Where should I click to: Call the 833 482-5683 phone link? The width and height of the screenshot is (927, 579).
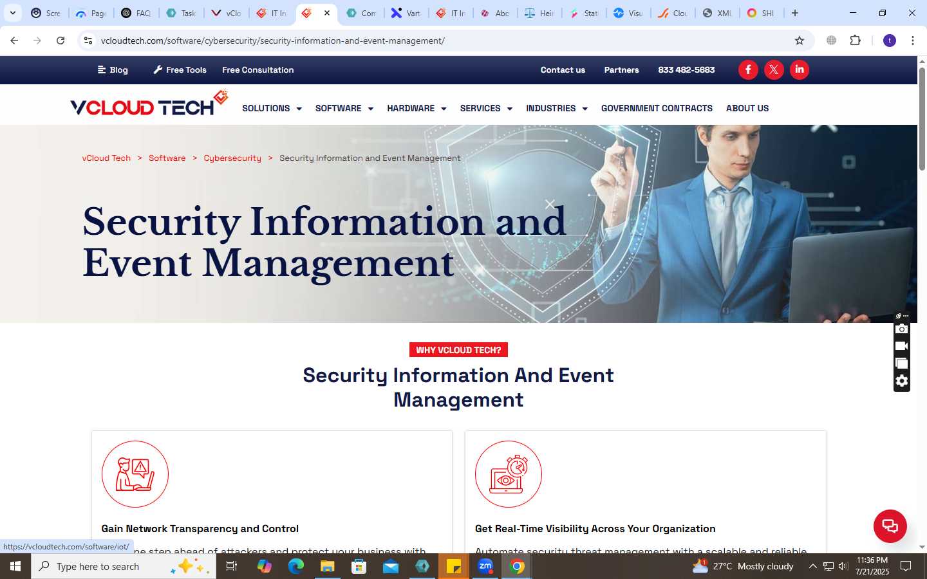click(x=686, y=69)
